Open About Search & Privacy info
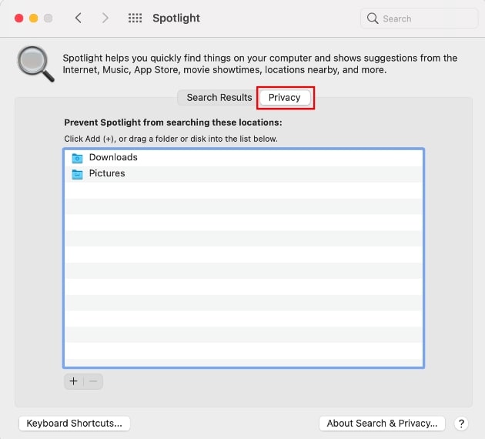Image resolution: width=485 pixels, height=439 pixels. 382,423
